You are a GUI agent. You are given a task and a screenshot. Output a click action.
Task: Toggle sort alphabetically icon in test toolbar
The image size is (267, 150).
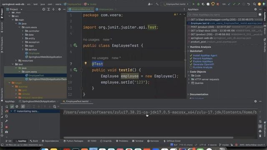click(x=23, y=107)
